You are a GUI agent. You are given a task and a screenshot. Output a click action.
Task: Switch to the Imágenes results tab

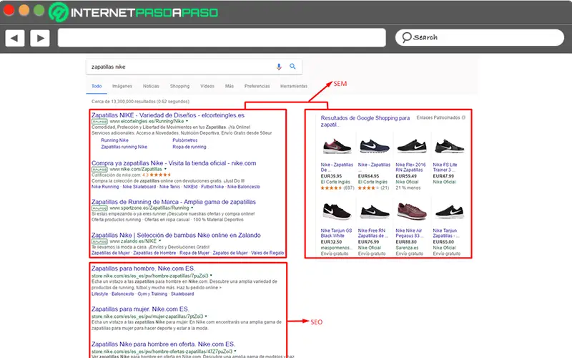[122, 86]
